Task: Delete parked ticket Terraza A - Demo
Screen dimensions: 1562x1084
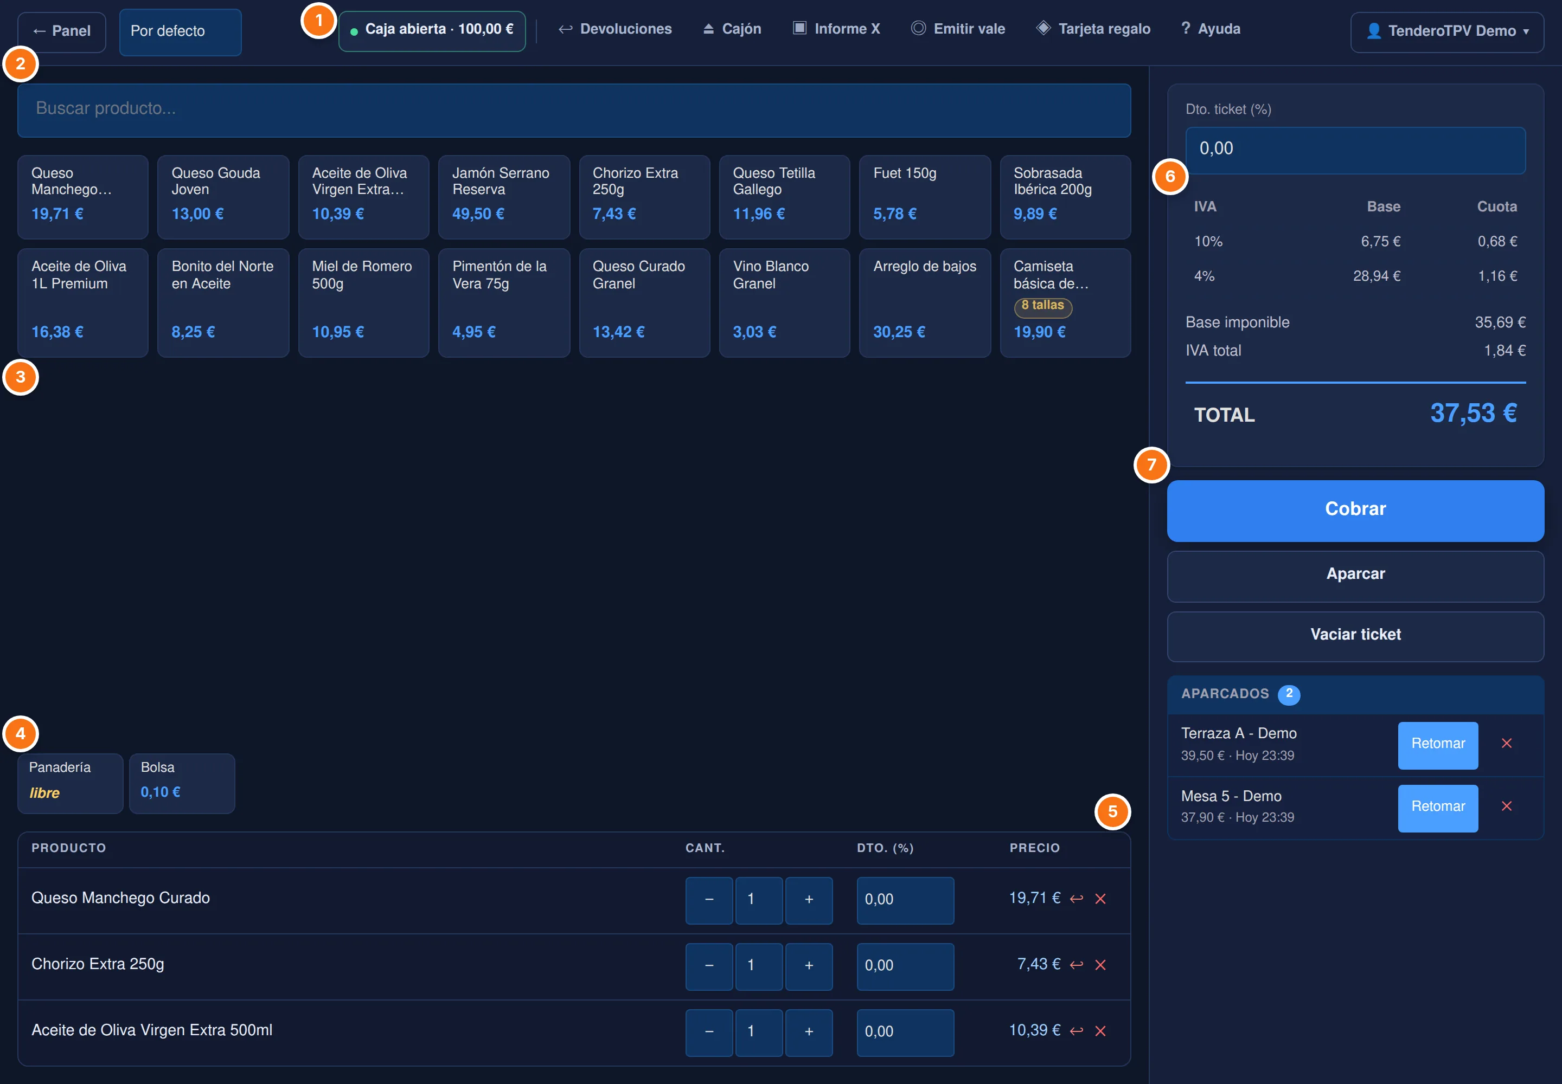Action: click(x=1506, y=743)
